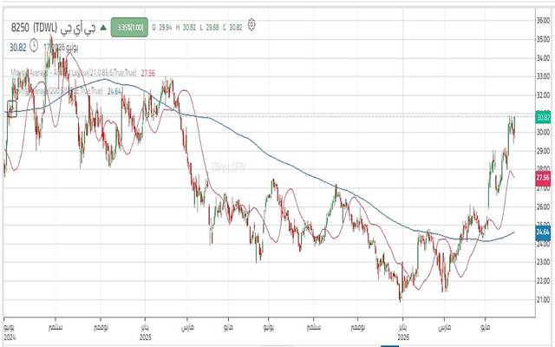Image resolution: width=555 pixels, height=347 pixels.
Task: Click the 36.00 level on price axis
Action: tap(543, 21)
